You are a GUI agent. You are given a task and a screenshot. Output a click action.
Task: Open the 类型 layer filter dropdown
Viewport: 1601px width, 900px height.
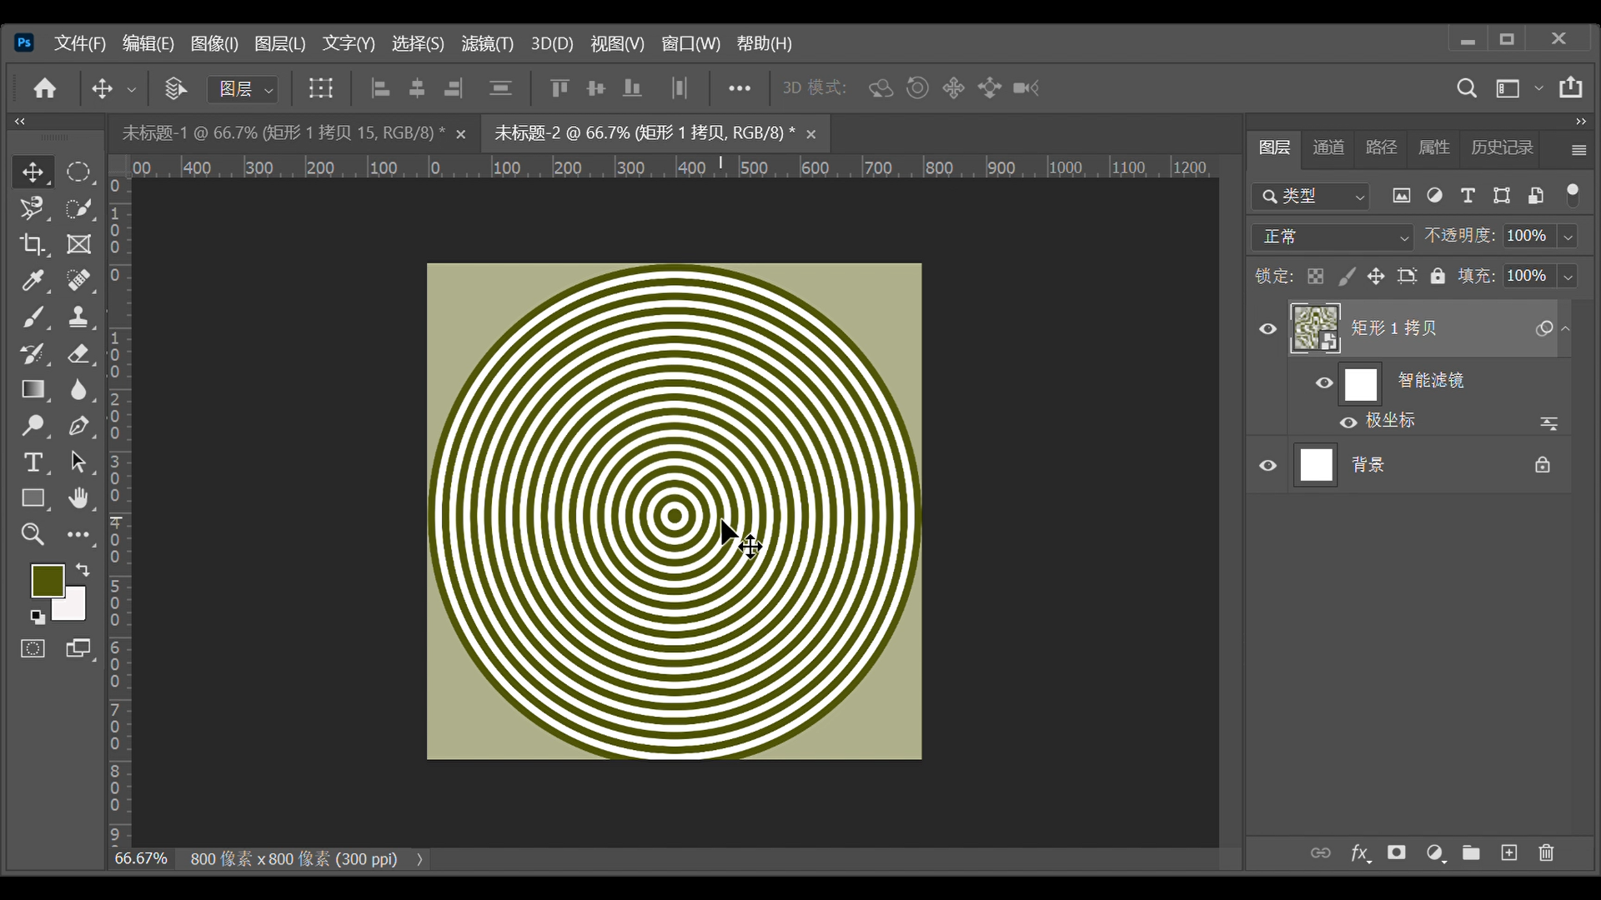(1311, 196)
